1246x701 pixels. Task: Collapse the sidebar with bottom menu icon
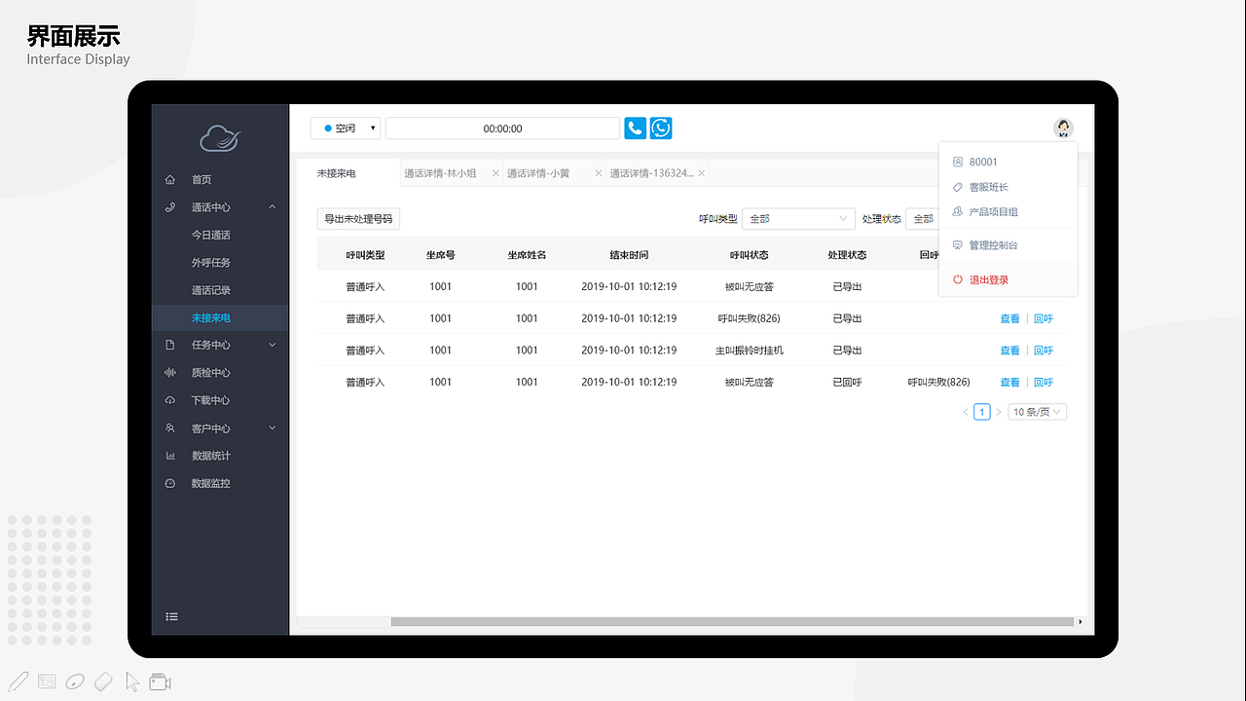tap(172, 616)
